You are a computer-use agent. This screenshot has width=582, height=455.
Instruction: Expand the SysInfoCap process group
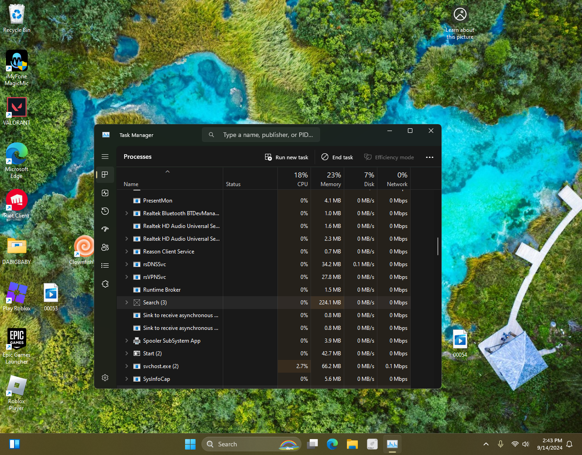point(127,379)
